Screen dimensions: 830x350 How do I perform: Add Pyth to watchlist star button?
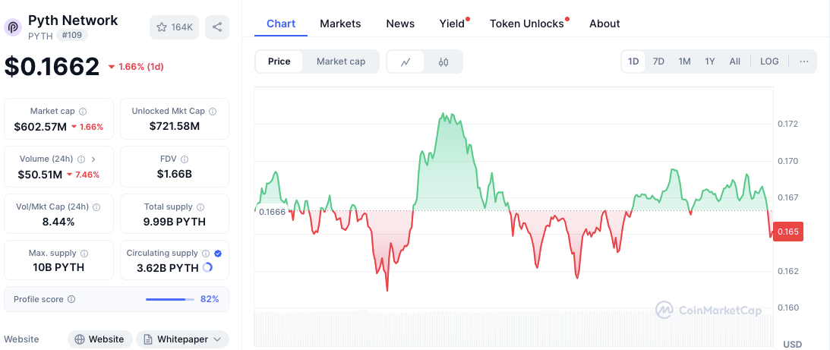(x=175, y=27)
